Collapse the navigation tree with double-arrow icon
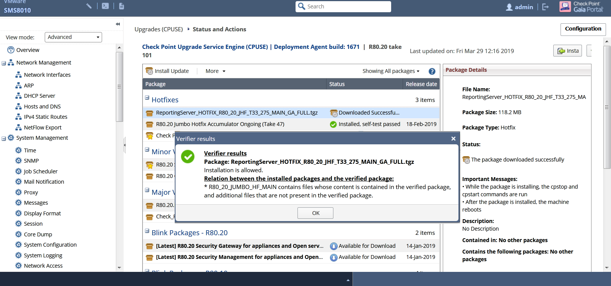The width and height of the screenshot is (611, 286). 118,24
